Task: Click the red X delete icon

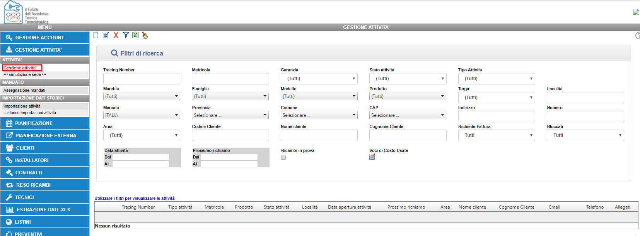Action: 116,35
